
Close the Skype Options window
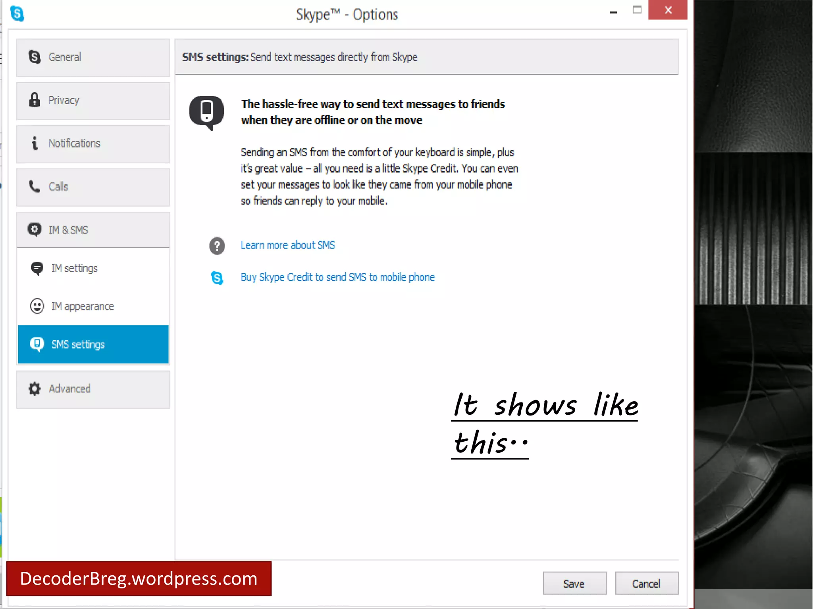(668, 10)
